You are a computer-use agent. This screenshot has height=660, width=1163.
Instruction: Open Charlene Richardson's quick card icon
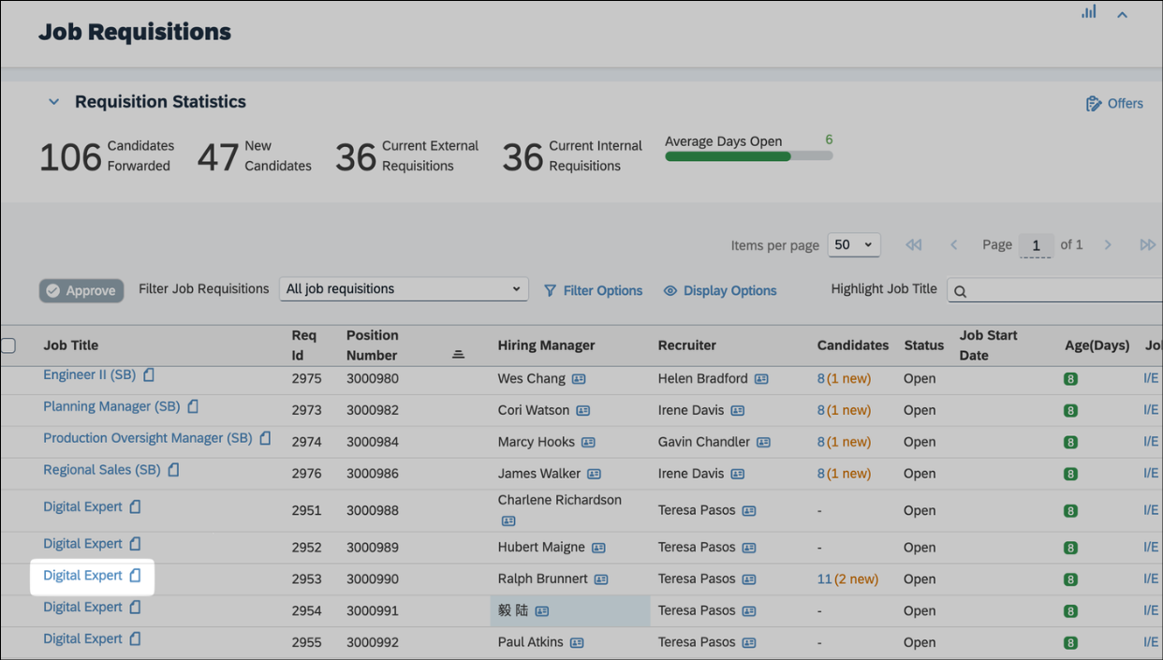click(508, 521)
